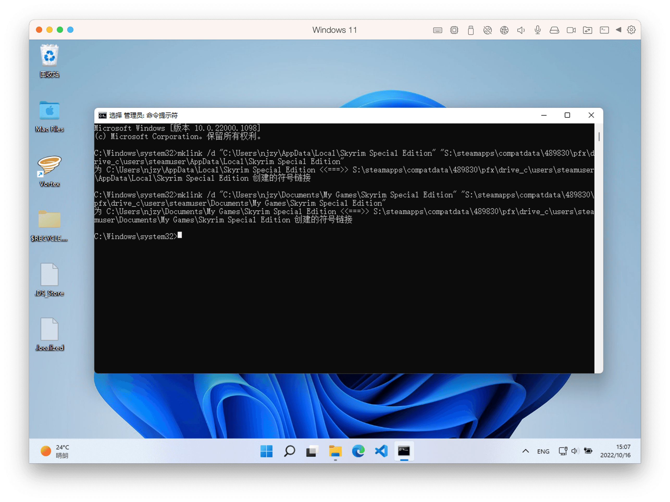The width and height of the screenshot is (670, 502).
Task: Click the text 'Microsoft Windows [版本 10.0.22000.1098]'
Action: (177, 128)
